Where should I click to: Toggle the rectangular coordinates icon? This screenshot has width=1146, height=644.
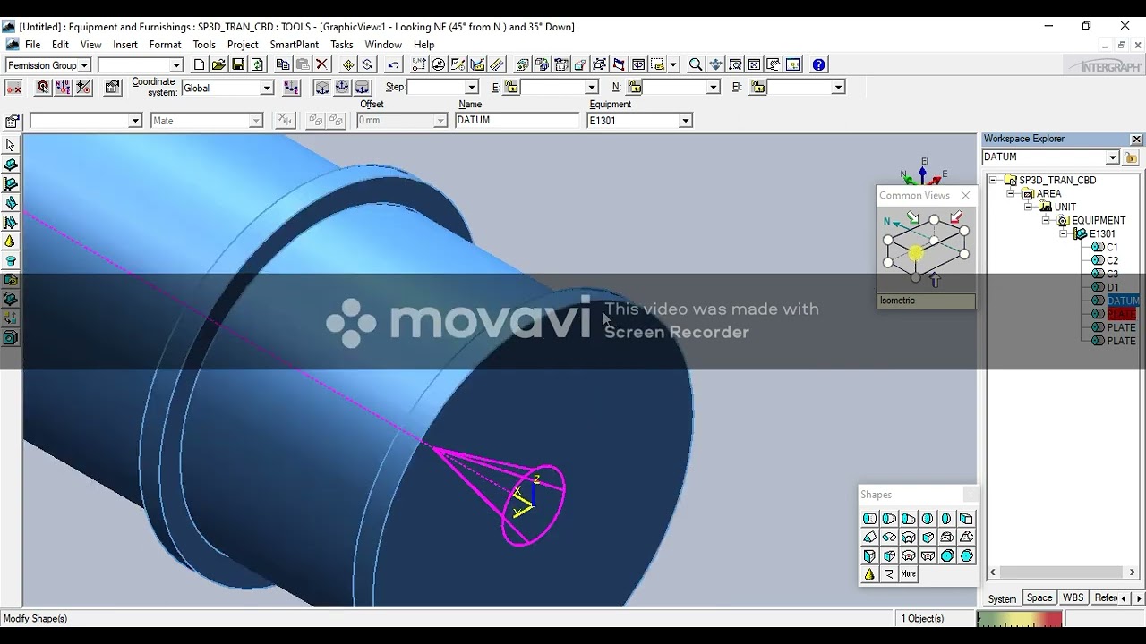pos(322,88)
